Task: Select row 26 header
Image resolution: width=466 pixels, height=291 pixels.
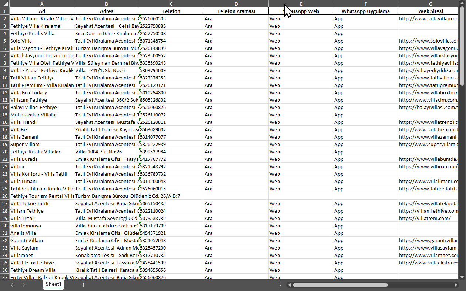Action: (5, 196)
